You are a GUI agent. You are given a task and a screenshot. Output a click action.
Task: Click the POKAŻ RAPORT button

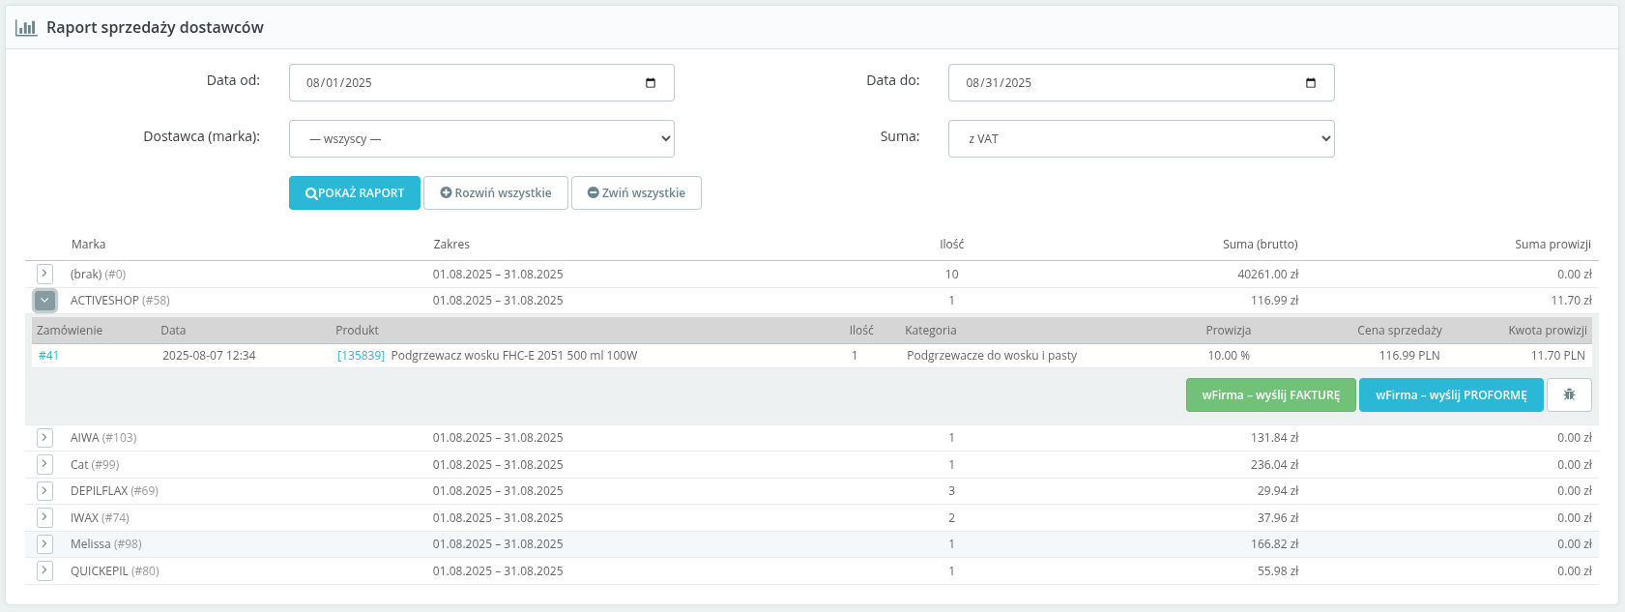[355, 193]
